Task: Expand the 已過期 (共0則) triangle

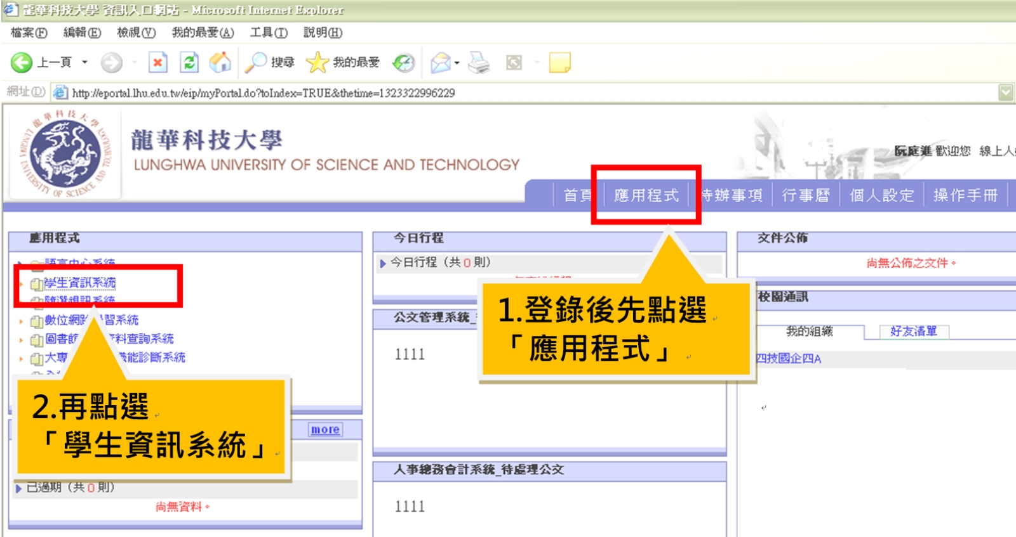Action: pos(18,488)
